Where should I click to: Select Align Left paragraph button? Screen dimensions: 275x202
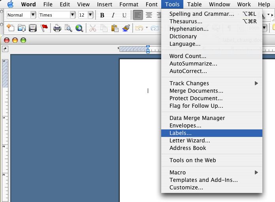pos(137,15)
